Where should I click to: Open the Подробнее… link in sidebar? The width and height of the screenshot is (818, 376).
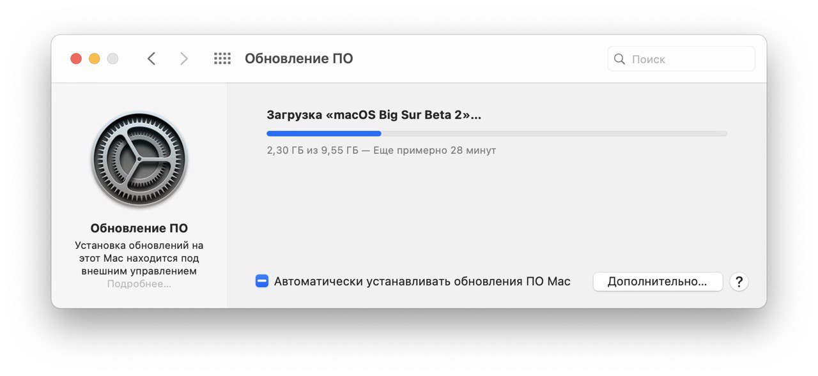[x=139, y=283]
